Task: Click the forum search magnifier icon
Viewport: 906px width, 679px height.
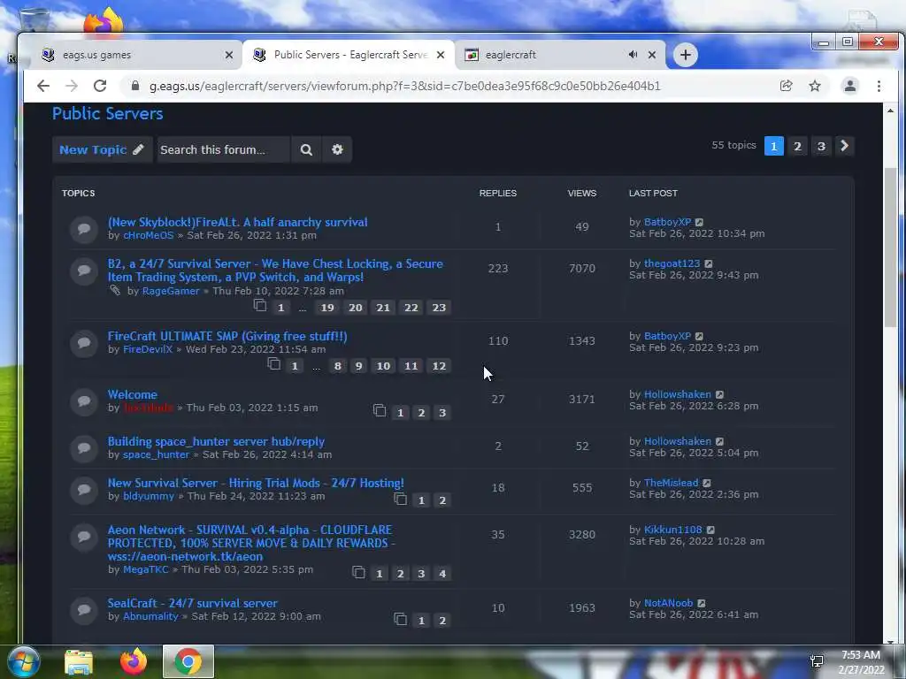Action: tap(306, 149)
